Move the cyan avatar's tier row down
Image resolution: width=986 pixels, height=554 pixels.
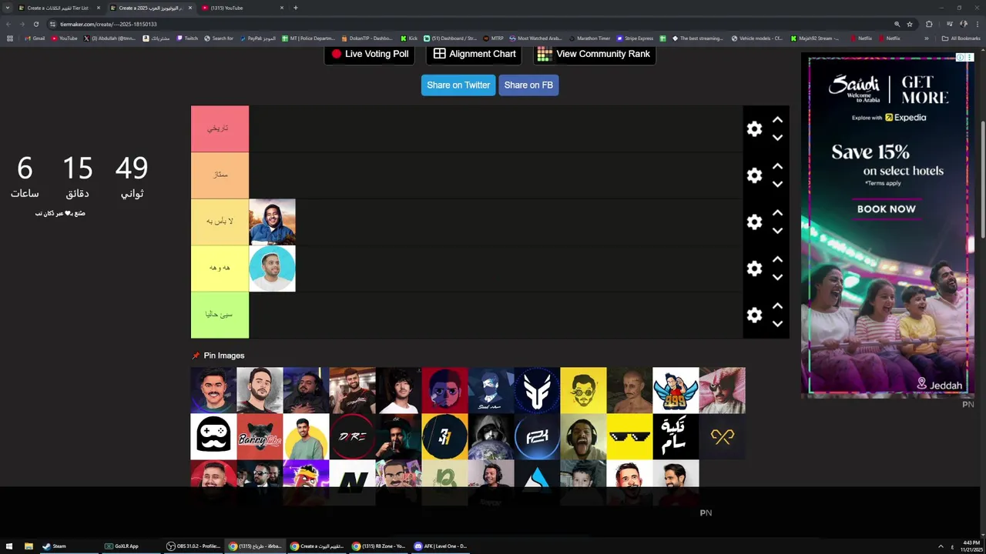coord(777,278)
